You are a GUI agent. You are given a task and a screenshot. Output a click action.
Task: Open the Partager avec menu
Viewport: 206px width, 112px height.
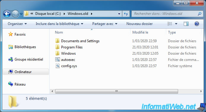point(105,24)
